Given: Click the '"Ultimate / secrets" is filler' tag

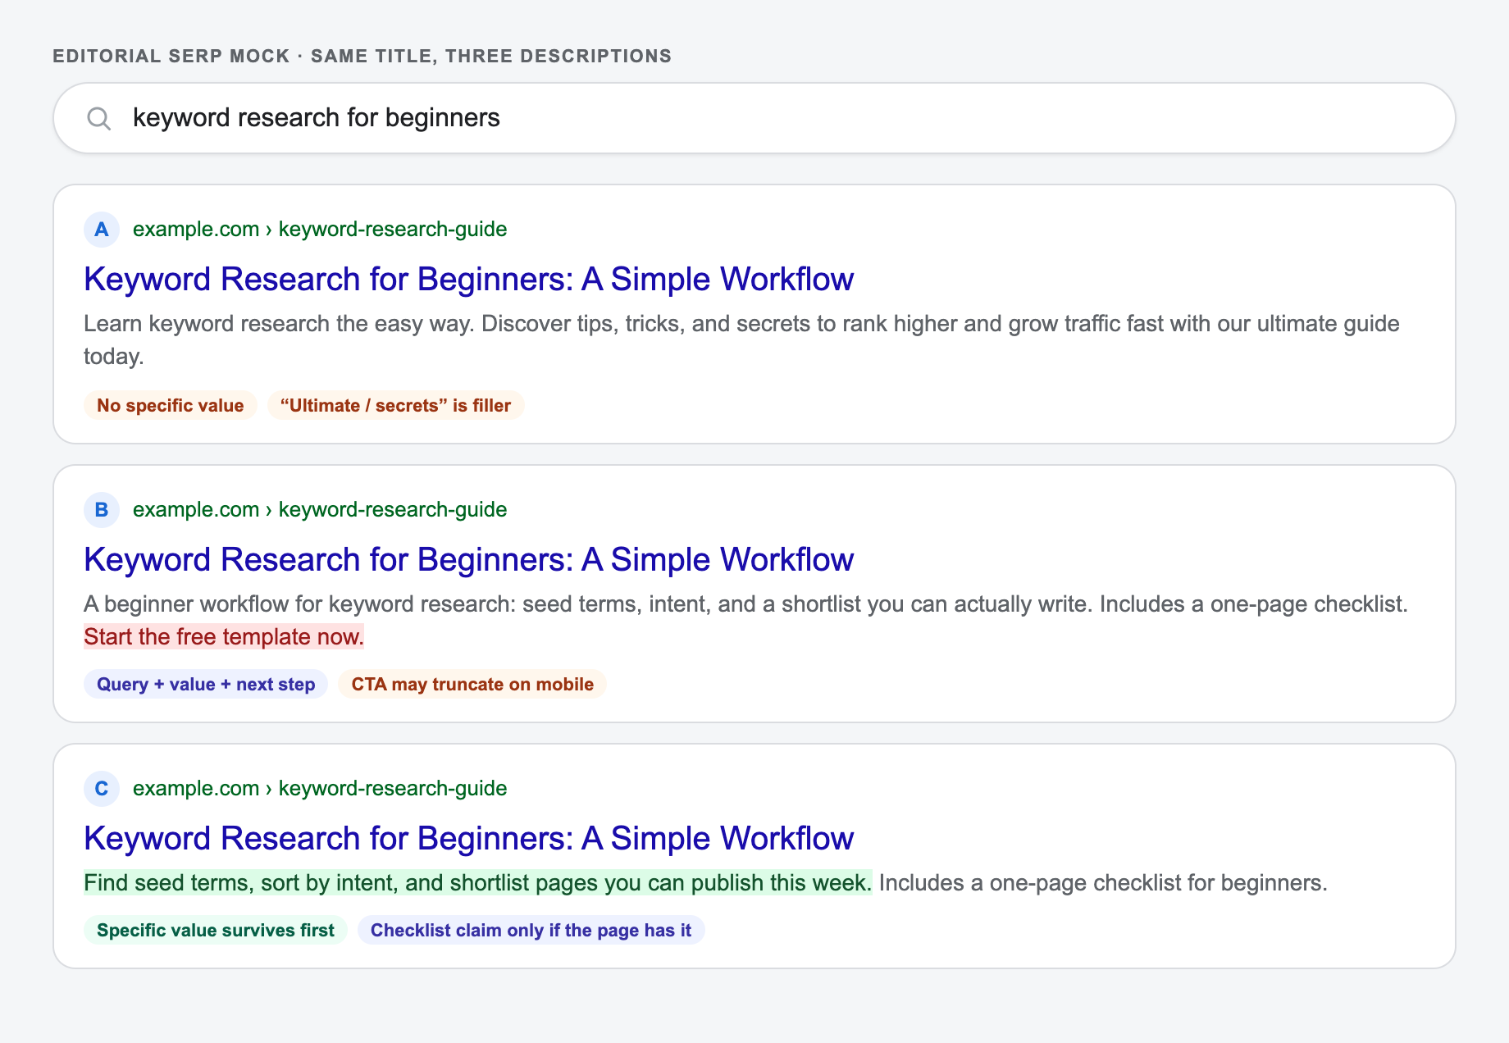Looking at the screenshot, I should pos(396,406).
